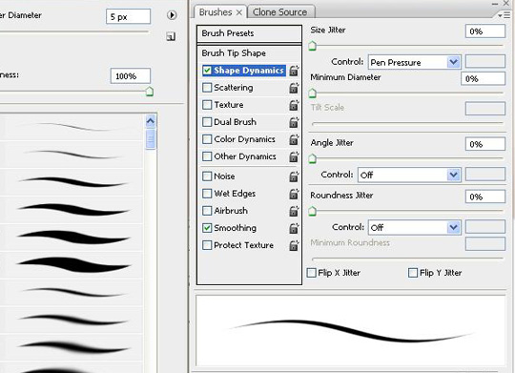Toggle lock icon next to Shape Dynamics
Screen dimensions: 515x373
click(294, 71)
